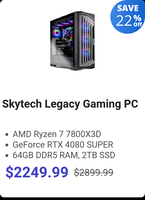145x200 pixels.
Task: Click the 2TB SSD text
Action: [99, 155]
